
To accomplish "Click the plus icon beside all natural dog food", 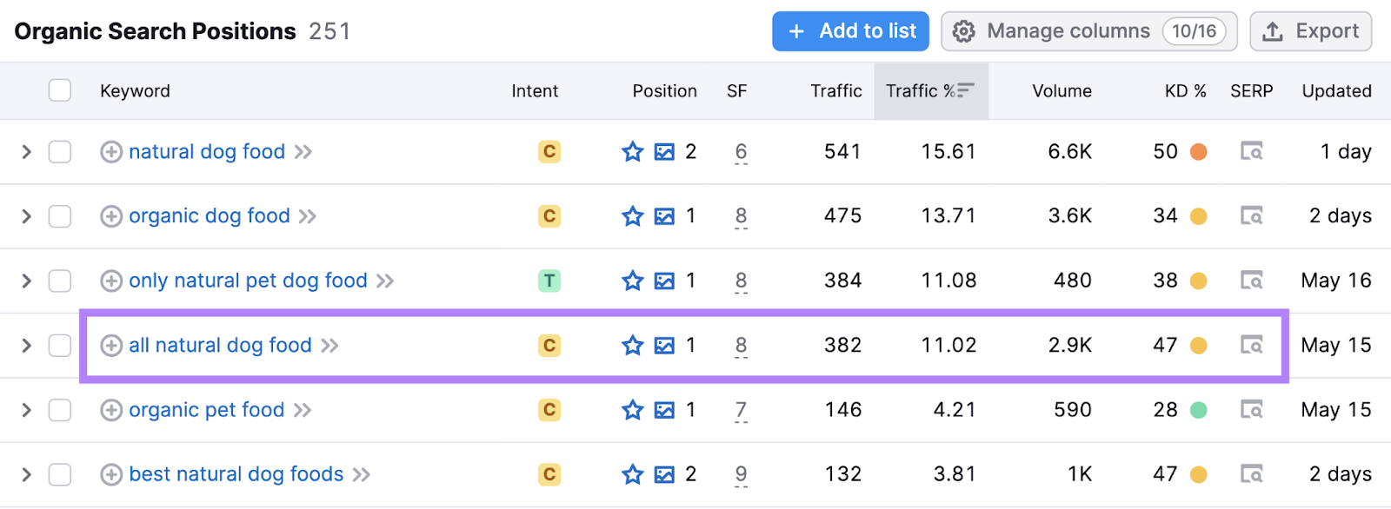I will coord(111,346).
